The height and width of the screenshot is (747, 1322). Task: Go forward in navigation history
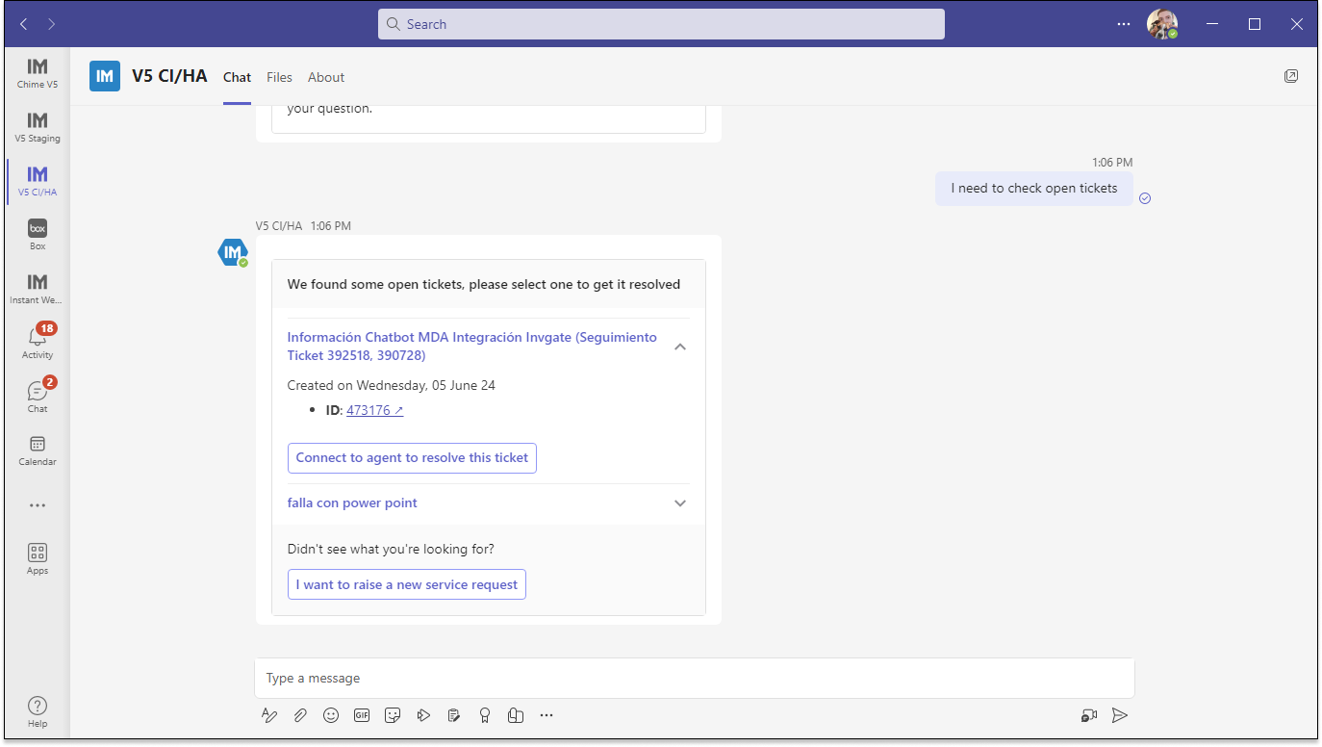coord(52,24)
